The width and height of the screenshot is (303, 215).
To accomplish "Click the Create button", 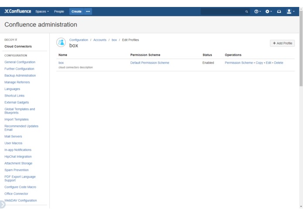I will point(76,12).
